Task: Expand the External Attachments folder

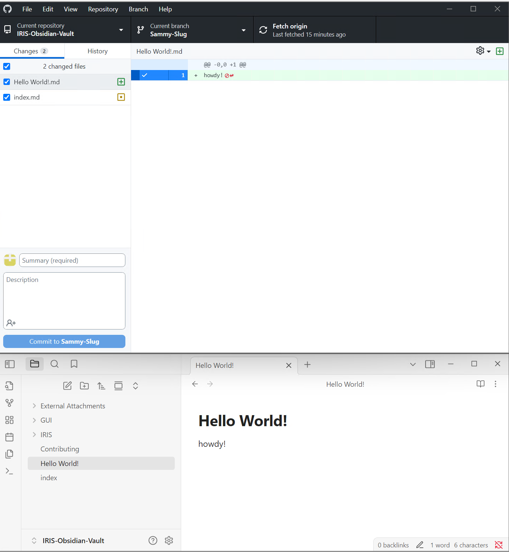Action: [101, 406]
